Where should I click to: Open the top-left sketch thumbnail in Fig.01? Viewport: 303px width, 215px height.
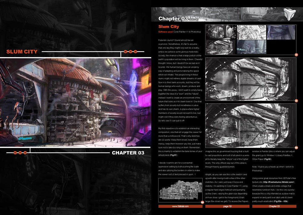pos(221,32)
